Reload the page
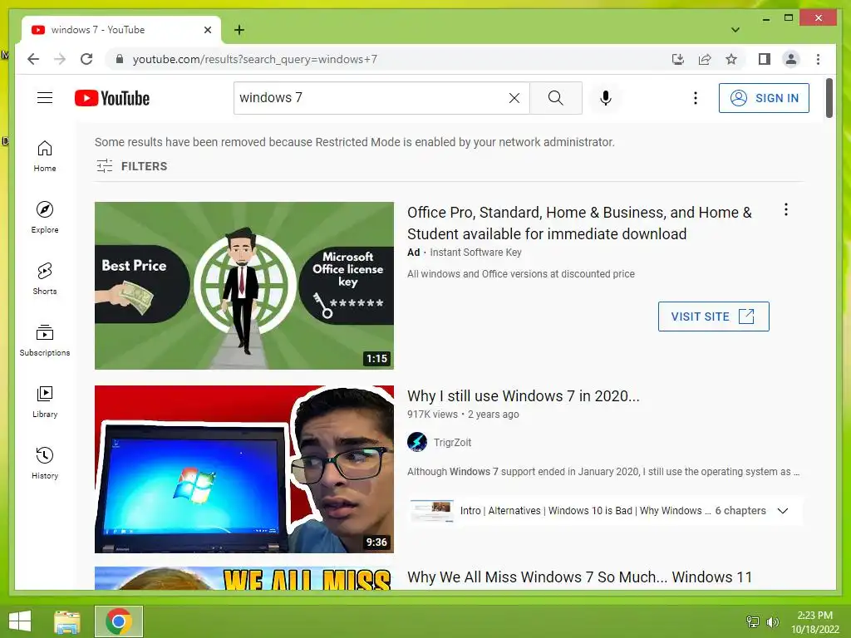This screenshot has width=851, height=638. 86,59
